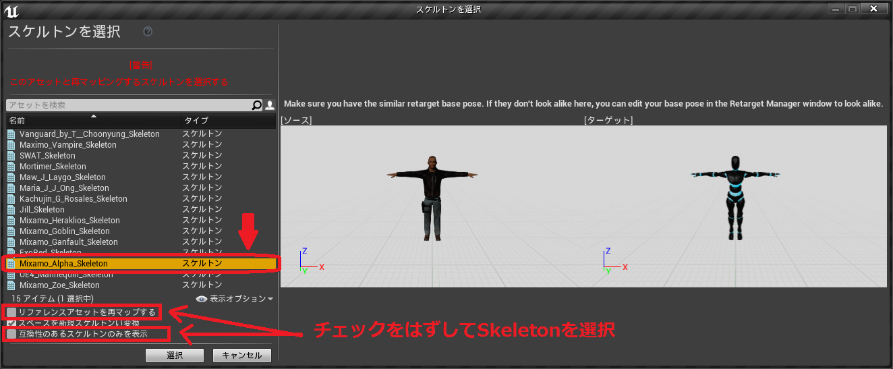Open 表示オプション dropdown
Viewport: 893px width, 369px height.
235,299
